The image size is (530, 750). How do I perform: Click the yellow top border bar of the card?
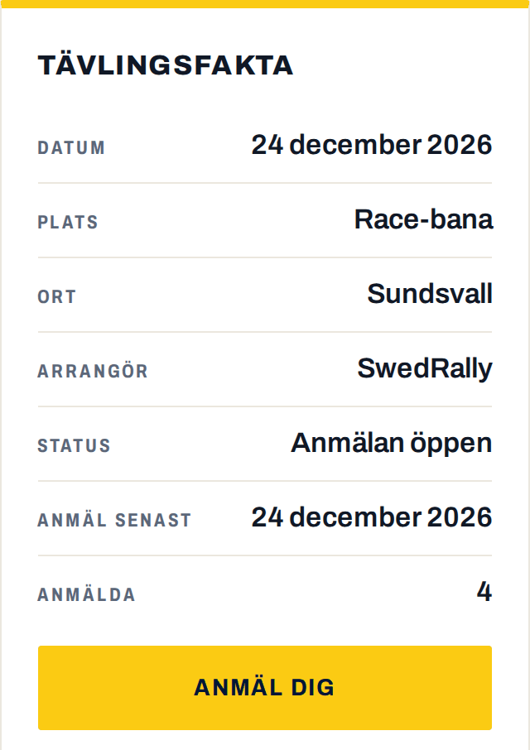coord(265,4)
